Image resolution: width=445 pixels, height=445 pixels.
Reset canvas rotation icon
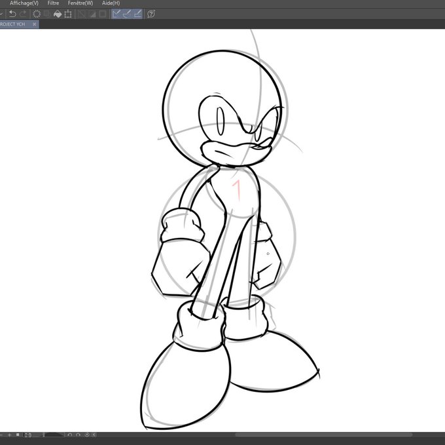pos(87,435)
